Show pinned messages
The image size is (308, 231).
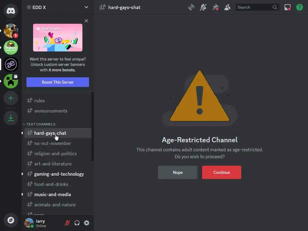point(215,8)
